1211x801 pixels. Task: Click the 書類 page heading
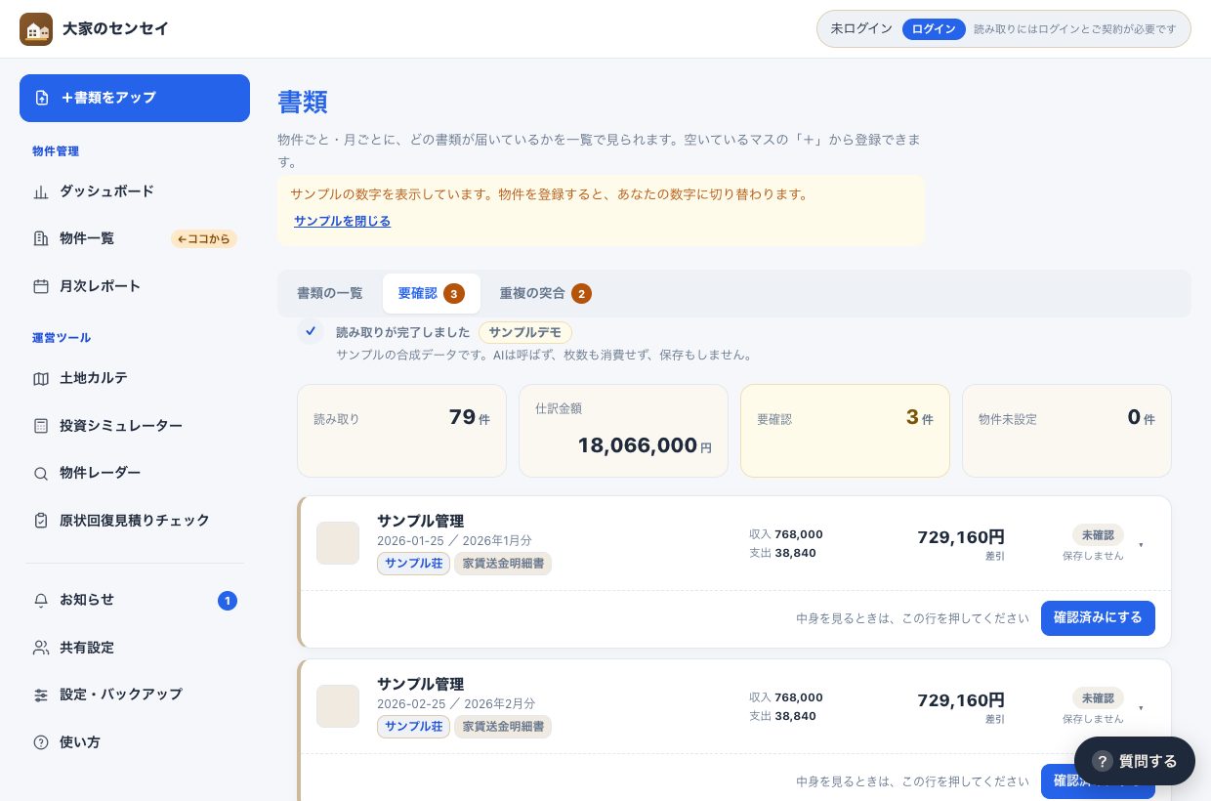[x=303, y=102]
